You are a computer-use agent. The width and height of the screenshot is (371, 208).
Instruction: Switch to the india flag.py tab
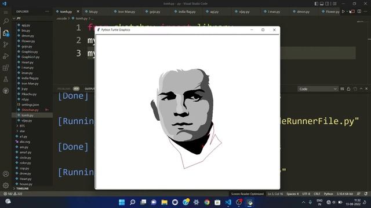[x=187, y=12]
